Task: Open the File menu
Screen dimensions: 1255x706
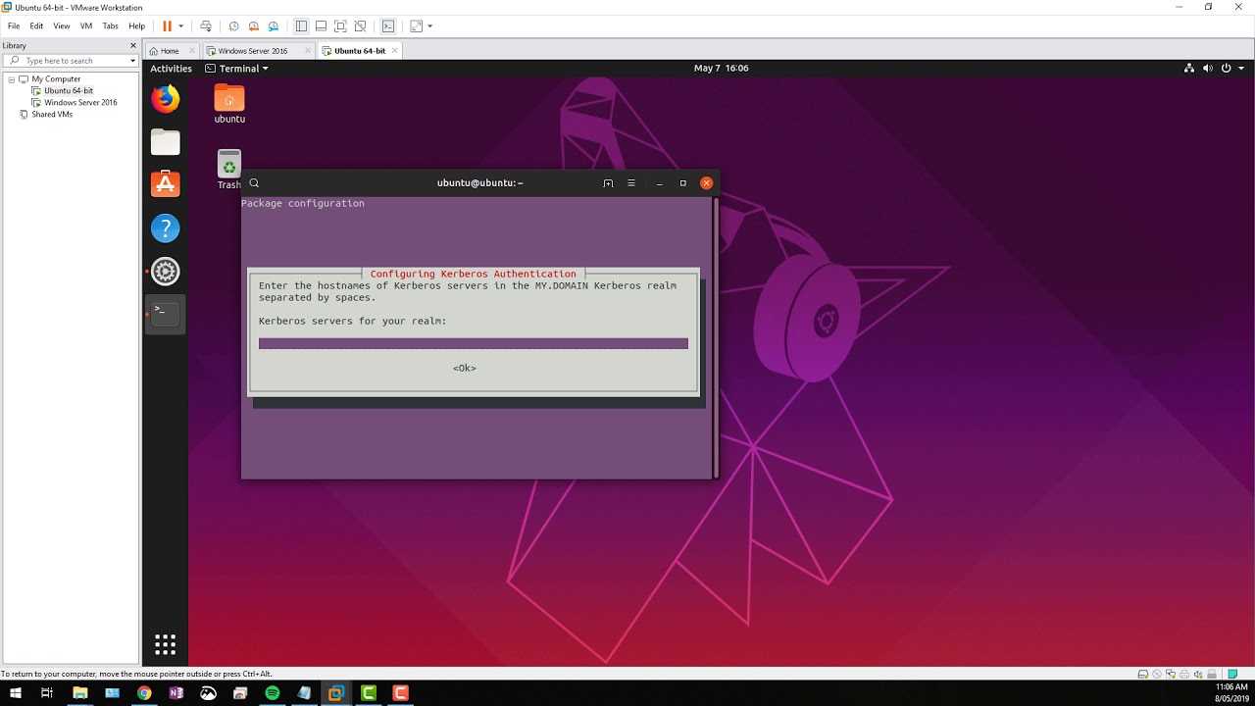Action: tap(14, 26)
